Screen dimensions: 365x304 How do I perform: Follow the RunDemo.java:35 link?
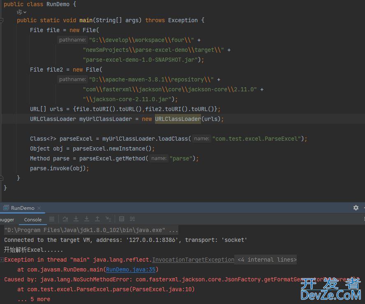pyautogui.click(x=131, y=269)
